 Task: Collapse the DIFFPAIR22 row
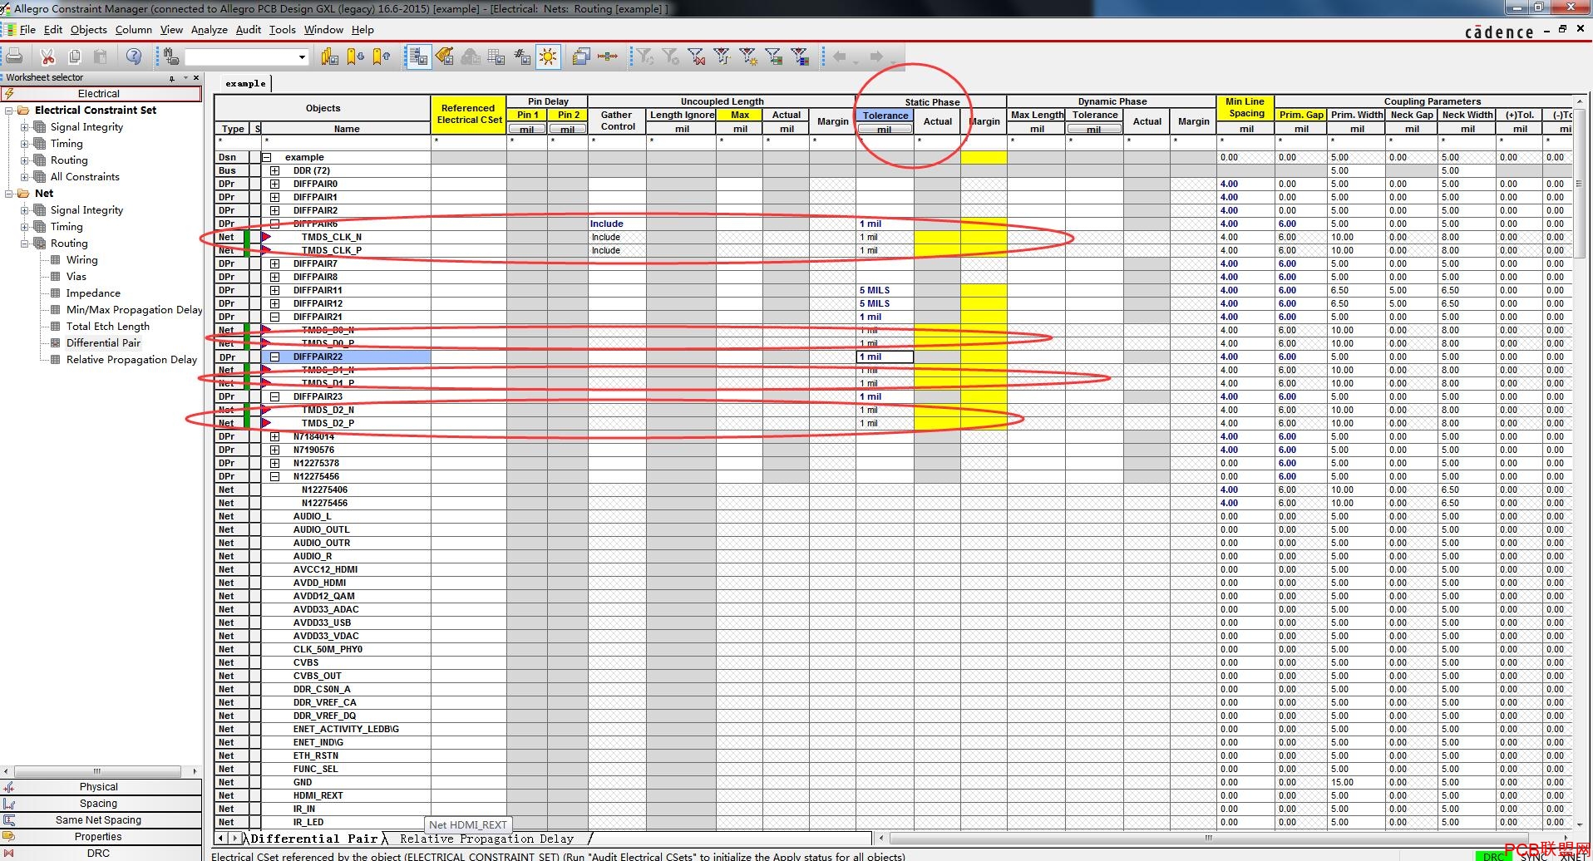tap(274, 357)
